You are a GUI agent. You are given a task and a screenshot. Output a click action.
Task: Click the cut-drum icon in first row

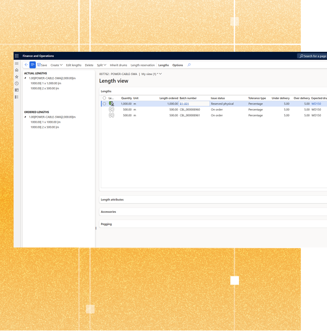click(x=111, y=104)
